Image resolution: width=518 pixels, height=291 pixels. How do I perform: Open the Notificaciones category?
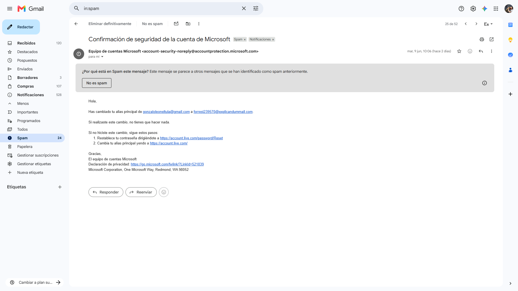[x=32, y=95]
